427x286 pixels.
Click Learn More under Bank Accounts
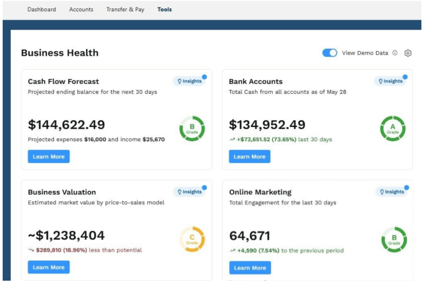coord(249,157)
